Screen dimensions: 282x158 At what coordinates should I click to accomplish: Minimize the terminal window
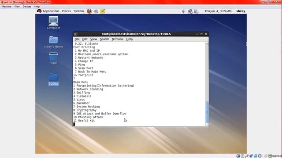point(197,34)
